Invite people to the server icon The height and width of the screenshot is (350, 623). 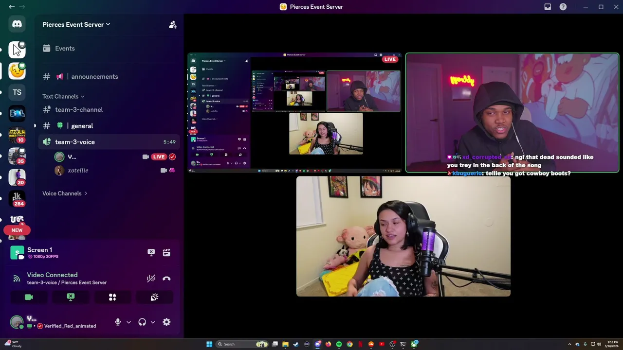173,24
